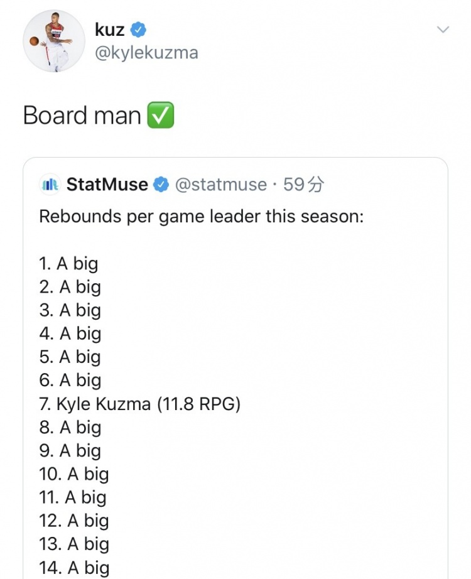Open StatMuse account name
The image size is (471, 579).
tap(107, 184)
